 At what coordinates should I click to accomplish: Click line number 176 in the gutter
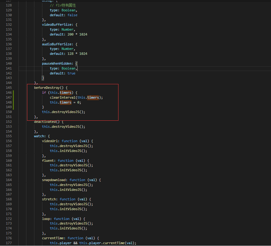coord(9,238)
